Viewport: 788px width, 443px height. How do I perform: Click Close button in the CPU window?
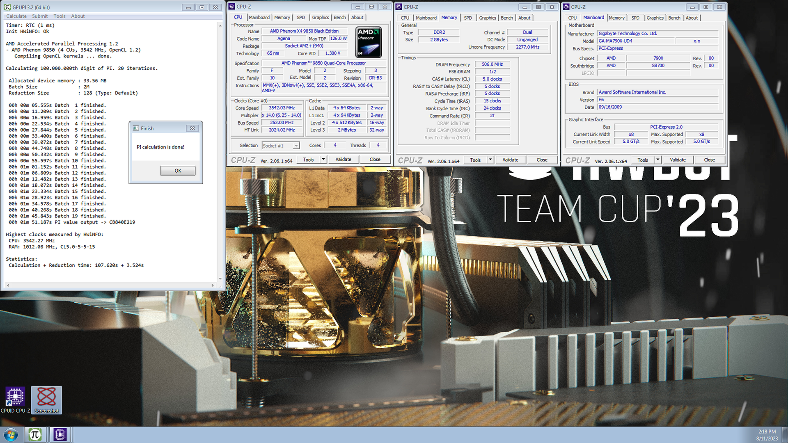(x=375, y=160)
